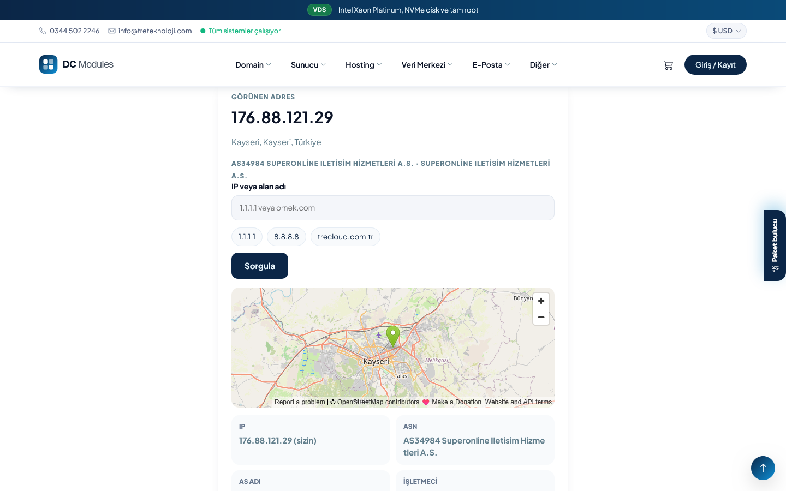This screenshot has height=491, width=786.
Task: Expand the E-Posta menu
Action: [x=491, y=65]
